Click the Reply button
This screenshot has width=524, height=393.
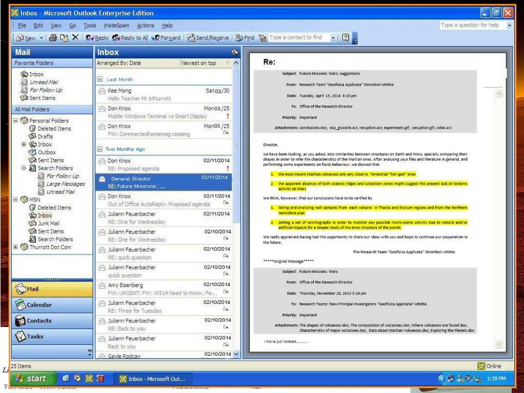point(97,38)
